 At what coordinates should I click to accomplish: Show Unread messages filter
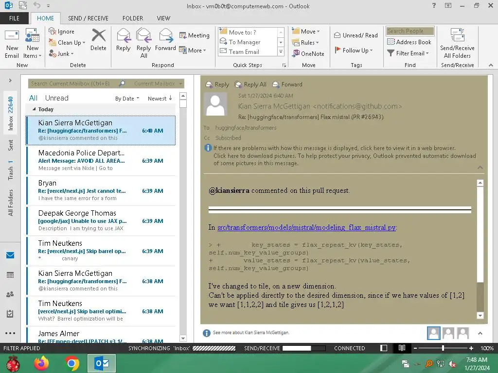tap(57, 98)
